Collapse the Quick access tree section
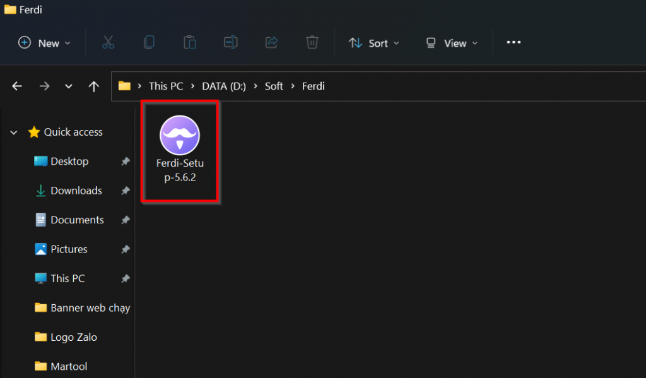 (x=14, y=133)
